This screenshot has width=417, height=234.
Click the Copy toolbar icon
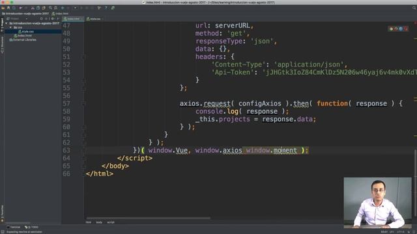point(38,8)
